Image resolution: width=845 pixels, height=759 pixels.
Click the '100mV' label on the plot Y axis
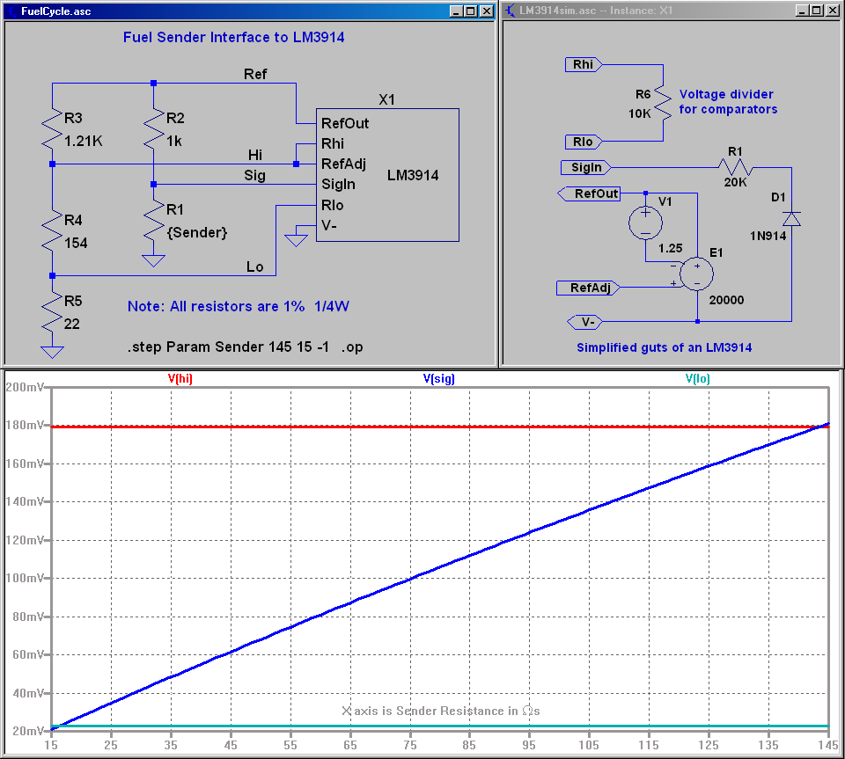pyautogui.click(x=25, y=578)
